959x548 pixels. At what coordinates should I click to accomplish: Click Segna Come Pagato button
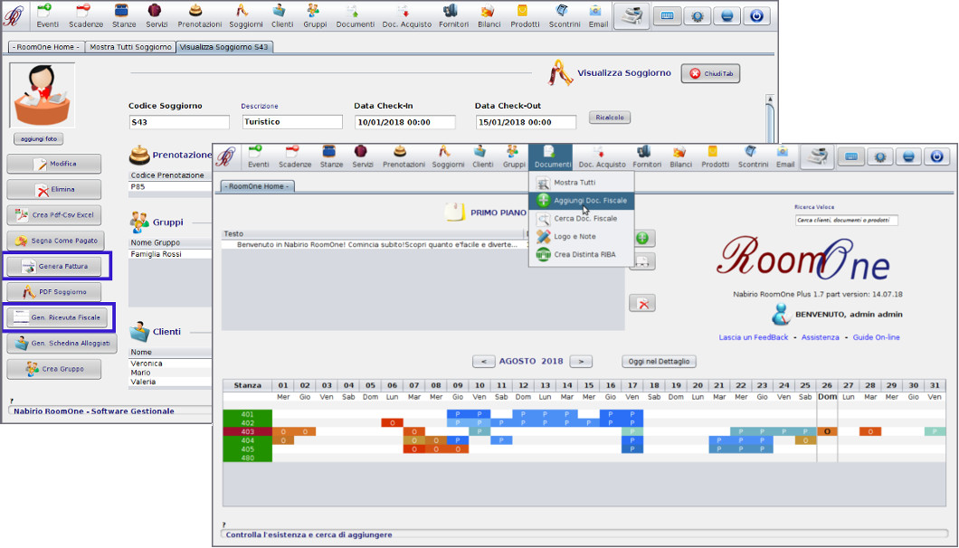pyautogui.click(x=56, y=241)
